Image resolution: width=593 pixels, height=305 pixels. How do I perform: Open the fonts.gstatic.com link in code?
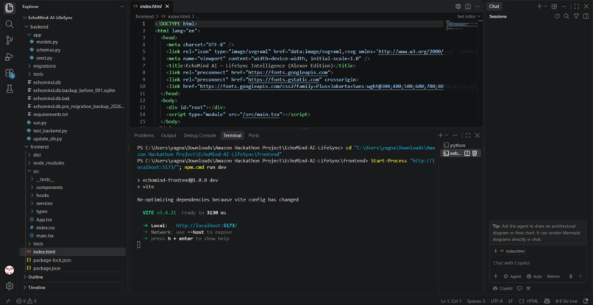pyautogui.click(x=285, y=79)
